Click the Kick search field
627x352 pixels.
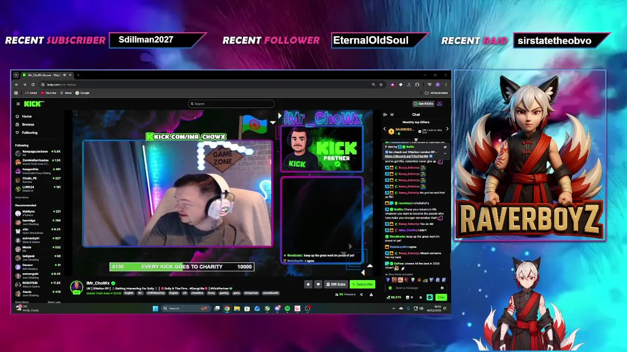(x=231, y=104)
